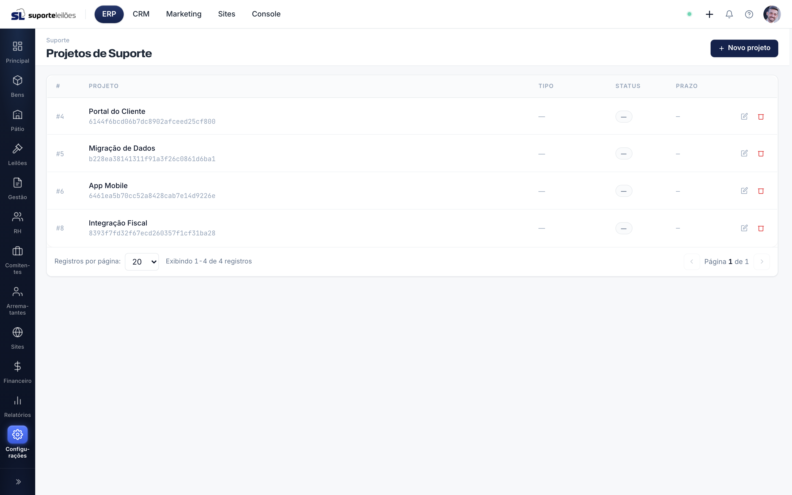Click status badge of App Mobile row
792x495 pixels.
[623, 191]
